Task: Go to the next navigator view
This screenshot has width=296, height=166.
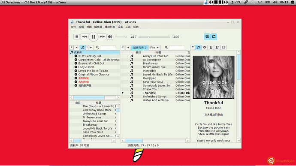Action: click(91, 48)
